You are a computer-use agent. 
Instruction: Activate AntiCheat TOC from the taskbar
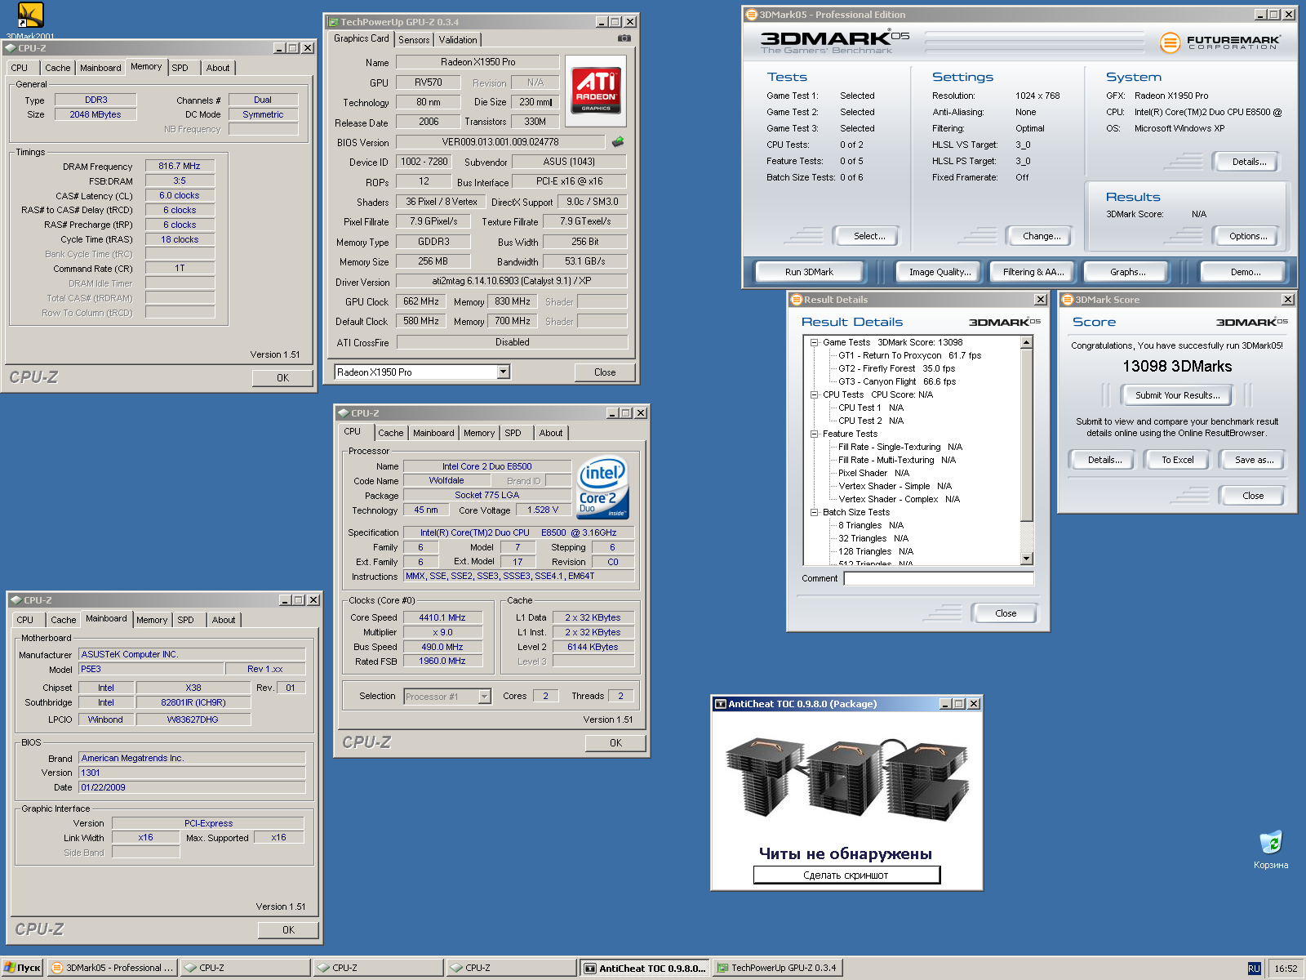(646, 968)
